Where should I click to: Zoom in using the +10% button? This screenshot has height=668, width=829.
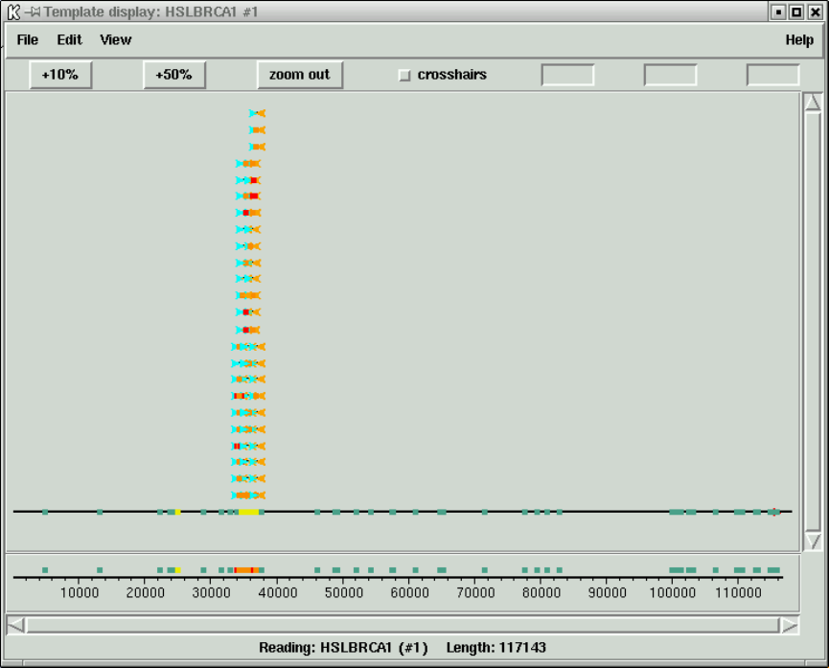pyautogui.click(x=60, y=75)
